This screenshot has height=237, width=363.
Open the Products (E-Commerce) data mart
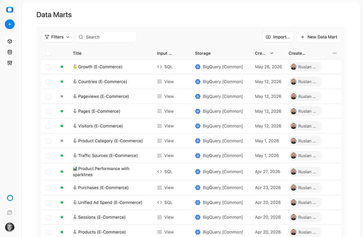pos(102,232)
